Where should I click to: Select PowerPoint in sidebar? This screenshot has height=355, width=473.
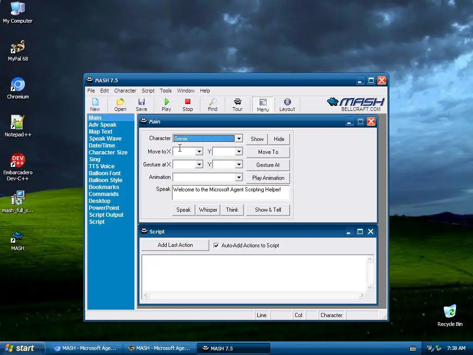pos(104,208)
